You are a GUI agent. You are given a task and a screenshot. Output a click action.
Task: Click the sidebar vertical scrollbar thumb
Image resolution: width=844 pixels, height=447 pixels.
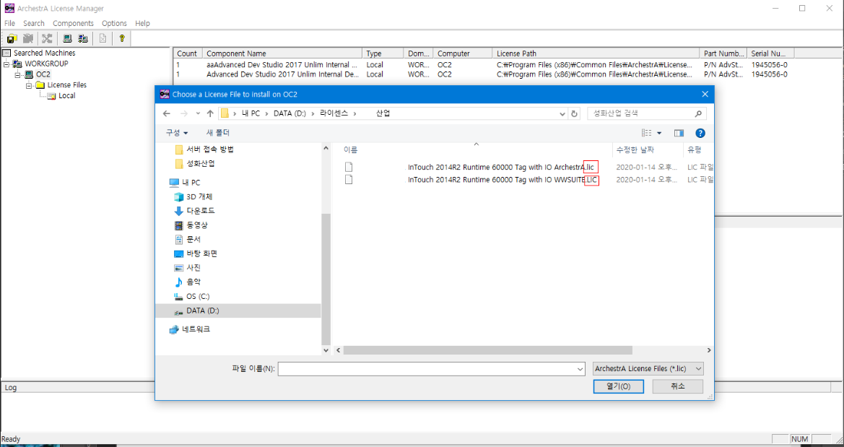pyautogui.click(x=325, y=278)
